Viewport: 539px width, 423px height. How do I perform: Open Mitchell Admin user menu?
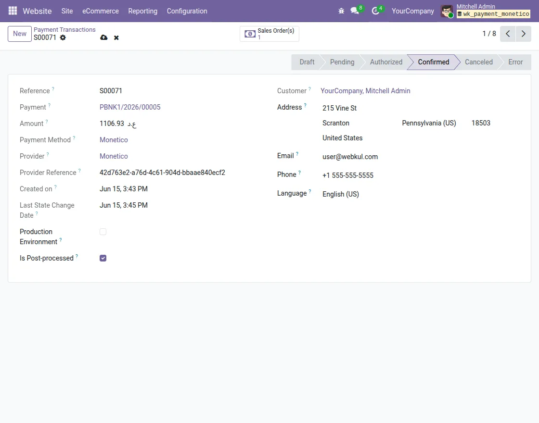click(486, 11)
